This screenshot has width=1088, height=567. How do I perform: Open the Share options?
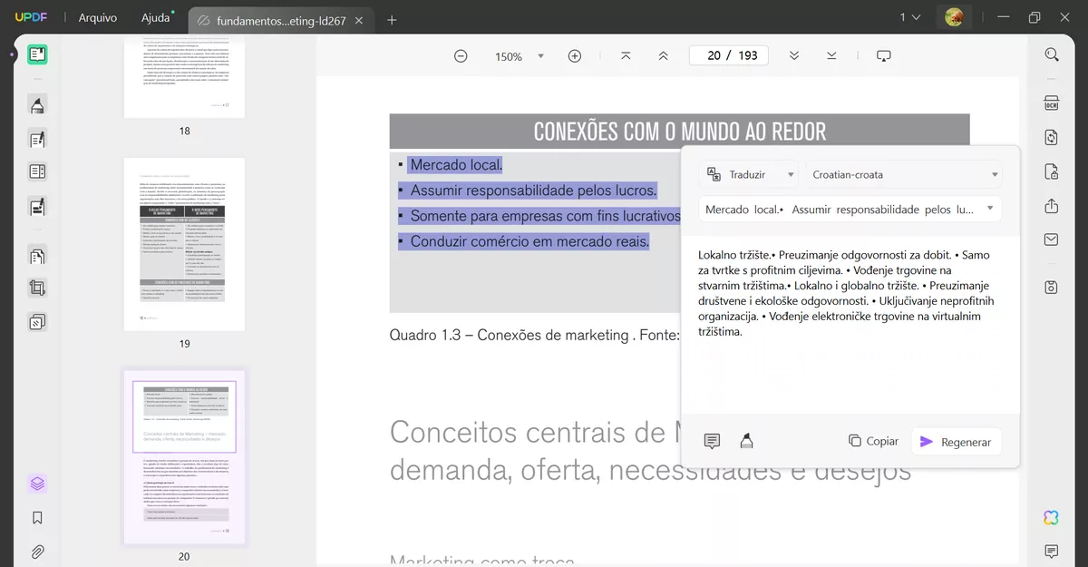tap(1051, 206)
